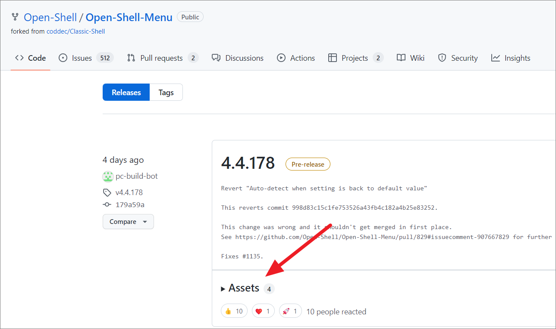
Task: Click the 'Revert "Auto-detect when setting' line
Action: (324, 188)
